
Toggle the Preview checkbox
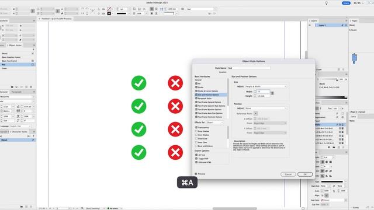coord(196,174)
